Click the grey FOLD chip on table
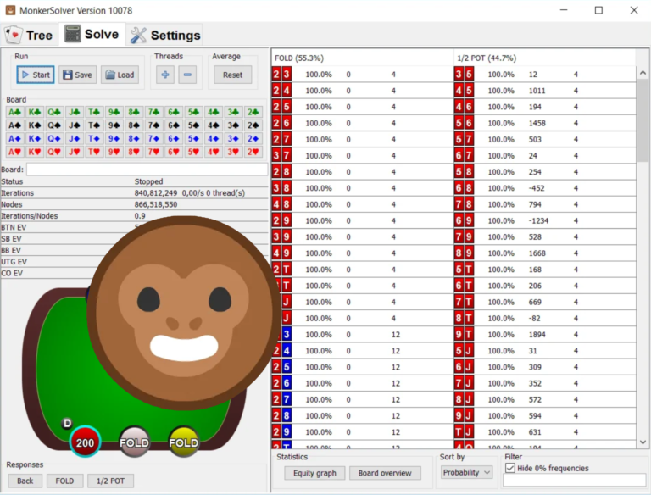The width and height of the screenshot is (651, 495). (x=134, y=442)
